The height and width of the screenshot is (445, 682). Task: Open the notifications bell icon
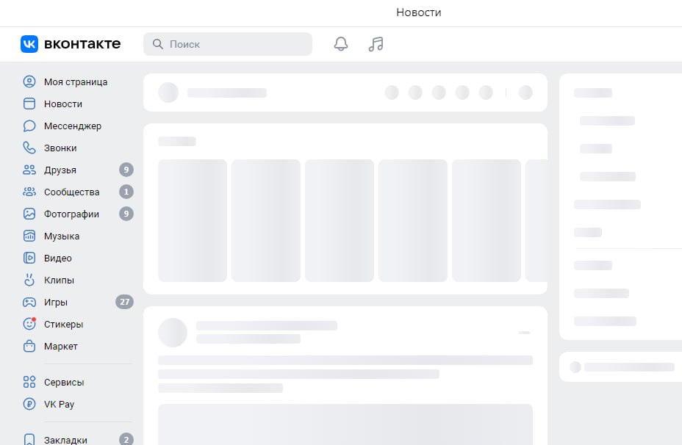point(340,44)
